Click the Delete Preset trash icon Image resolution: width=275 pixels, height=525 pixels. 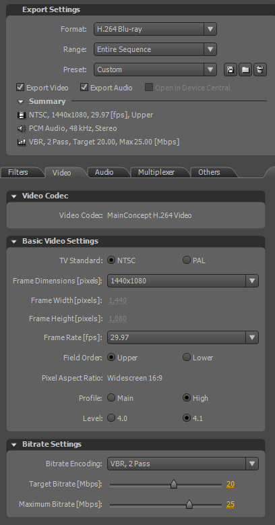coord(260,70)
